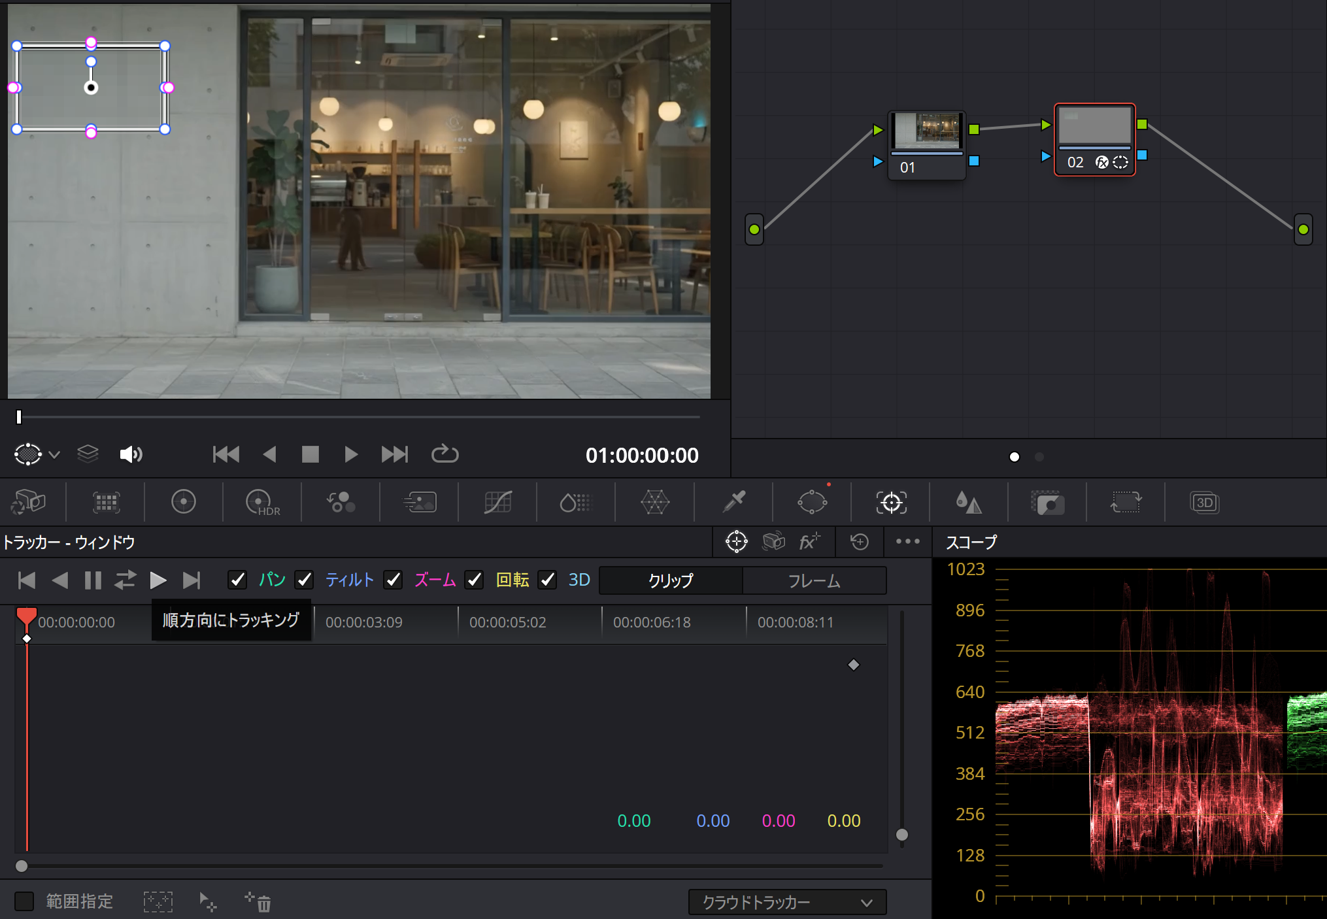The height and width of the screenshot is (919, 1327).
Task: Open the HDR palette
Action: [x=262, y=503]
